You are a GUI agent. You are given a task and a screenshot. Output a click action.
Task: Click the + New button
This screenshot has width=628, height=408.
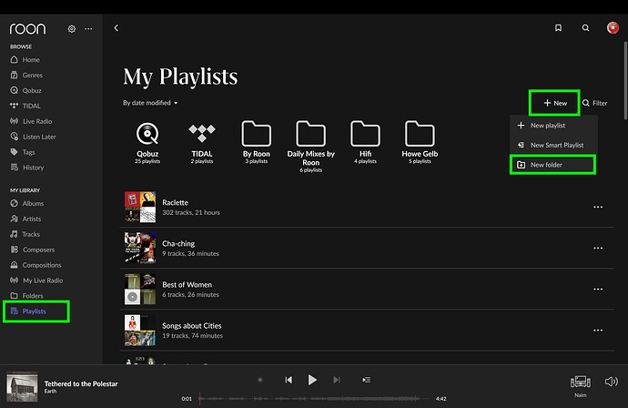click(554, 103)
